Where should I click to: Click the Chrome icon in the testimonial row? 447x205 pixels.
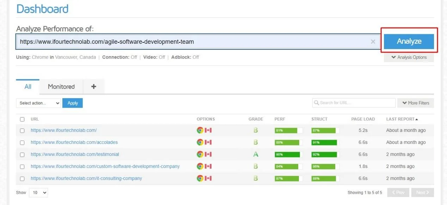pos(200,154)
